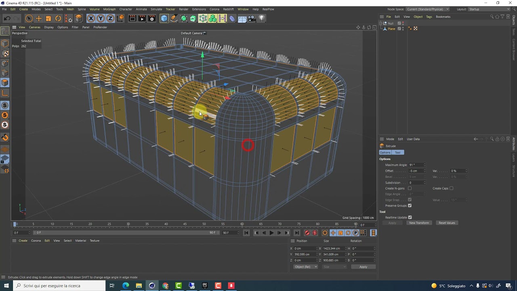Screen dimensions: 517x291
Task: Toggle Autokeying button
Action: tap(315, 233)
